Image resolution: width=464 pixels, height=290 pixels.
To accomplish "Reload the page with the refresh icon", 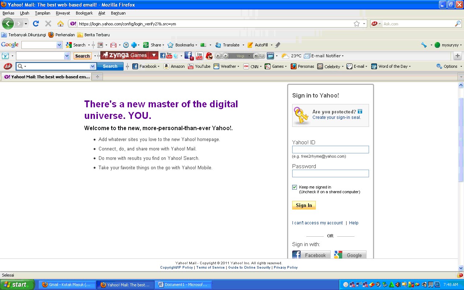I will tap(36, 24).
